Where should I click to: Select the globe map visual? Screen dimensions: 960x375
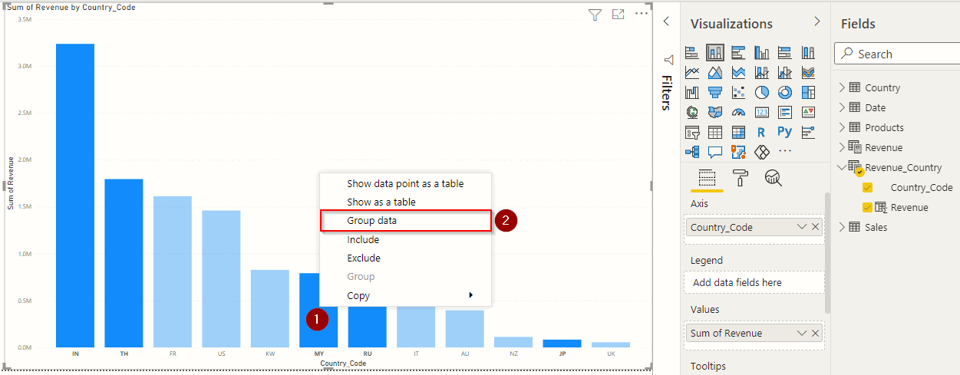click(x=692, y=112)
